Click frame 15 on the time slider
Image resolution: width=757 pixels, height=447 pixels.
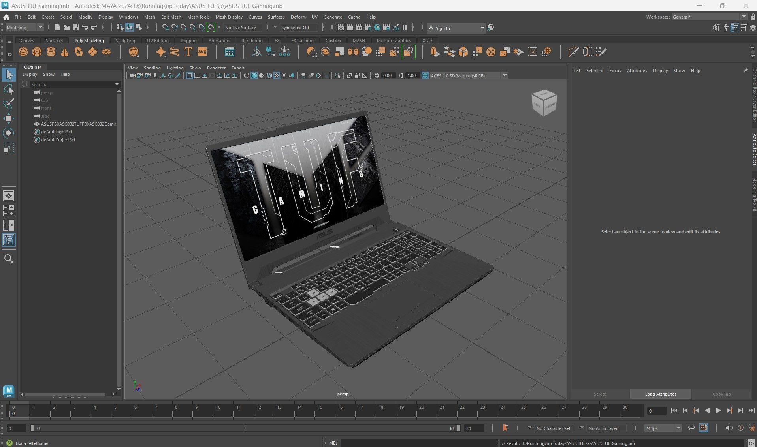point(320,411)
